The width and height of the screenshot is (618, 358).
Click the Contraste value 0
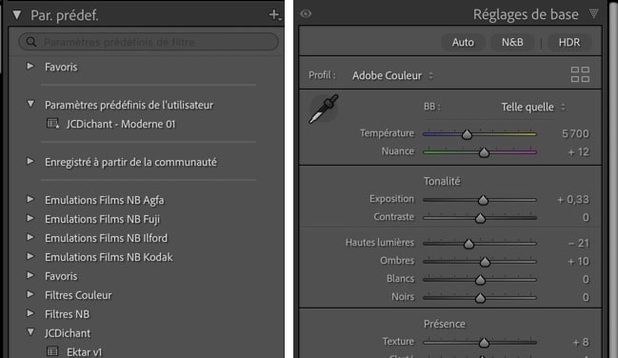pos(586,218)
